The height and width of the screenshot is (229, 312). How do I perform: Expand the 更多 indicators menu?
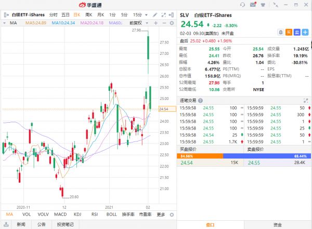(x=162, y=214)
